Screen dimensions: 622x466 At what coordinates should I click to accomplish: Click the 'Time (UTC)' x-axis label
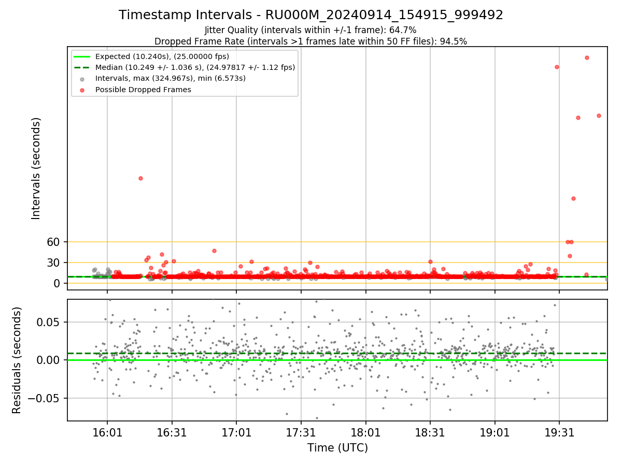pos(337,448)
